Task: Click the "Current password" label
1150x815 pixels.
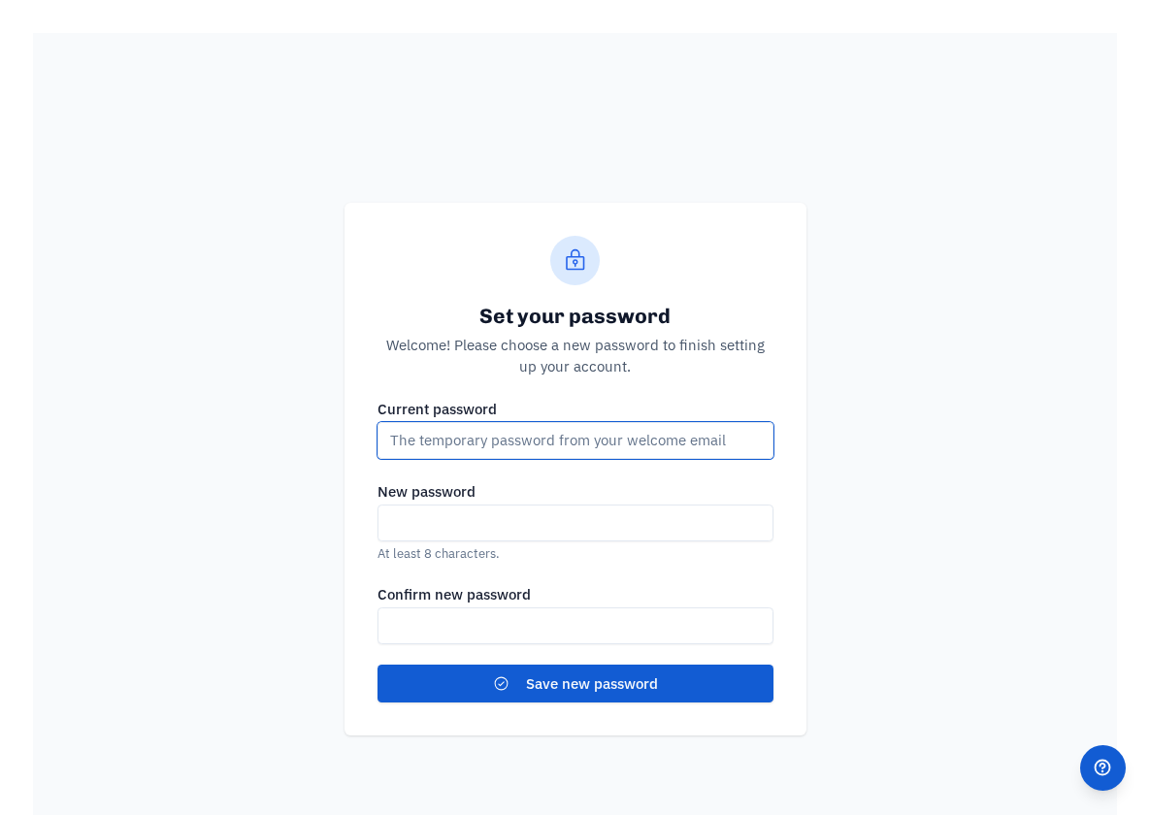Action: point(437,409)
